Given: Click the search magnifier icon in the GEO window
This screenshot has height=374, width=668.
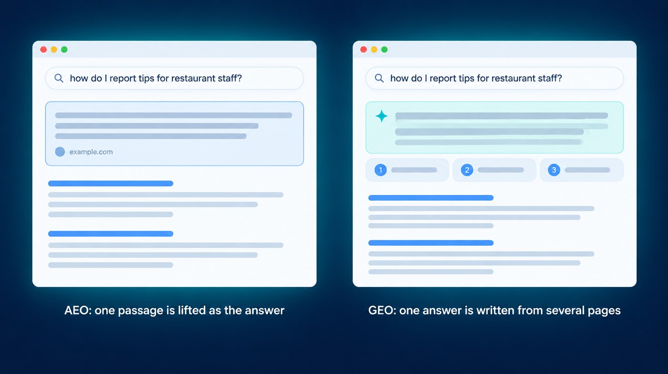Looking at the screenshot, I should point(379,78).
